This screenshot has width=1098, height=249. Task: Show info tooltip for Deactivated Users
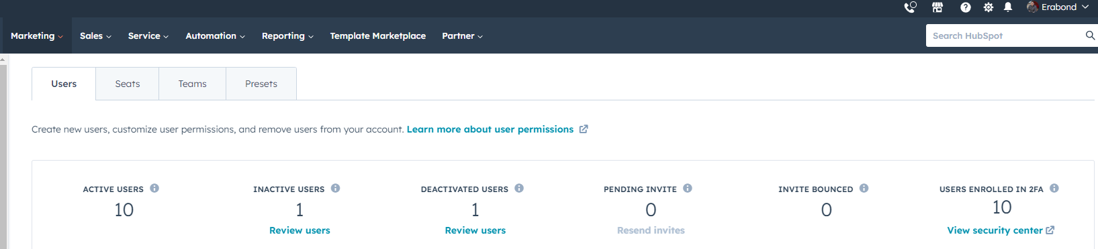coord(519,188)
